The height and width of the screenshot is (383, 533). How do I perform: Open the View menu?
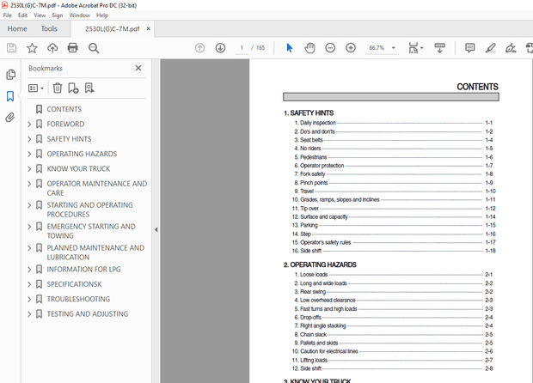(40, 15)
